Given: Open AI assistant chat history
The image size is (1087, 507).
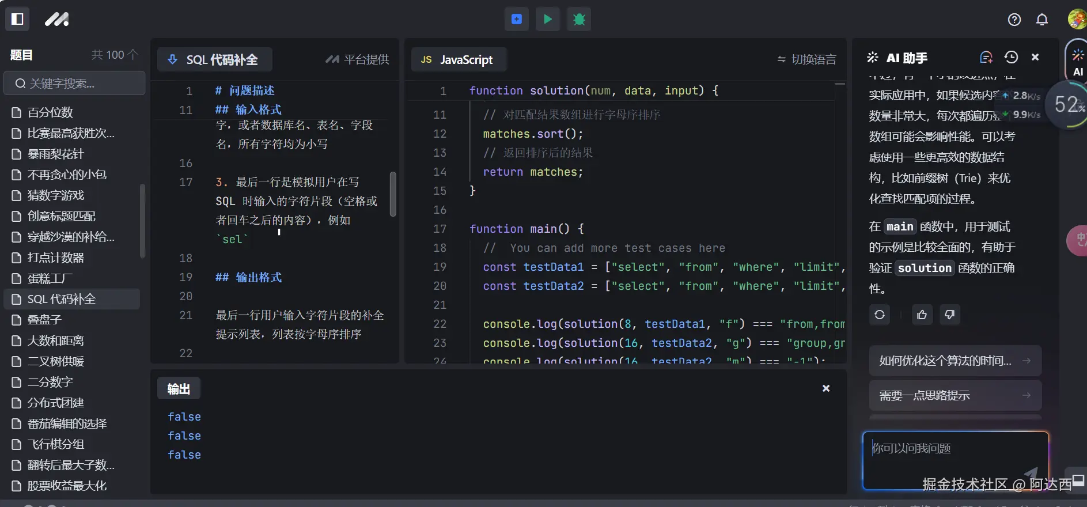Looking at the screenshot, I should coord(1011,57).
